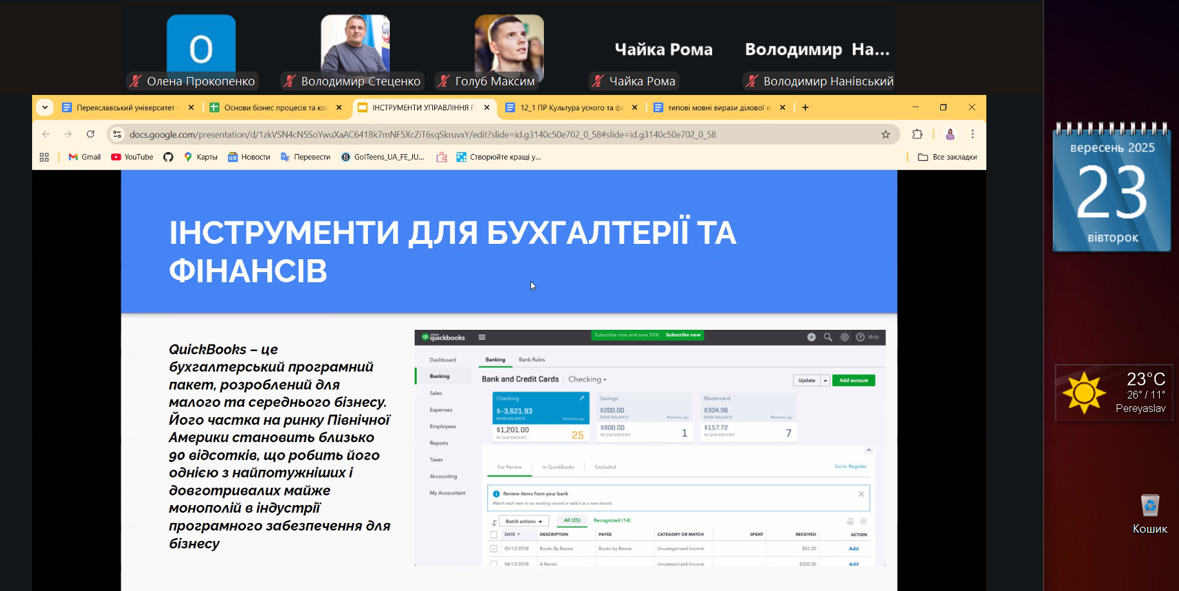The height and width of the screenshot is (591, 1179).
Task: Switch to 'Основи бізнес процесів' tab
Action: pos(270,108)
